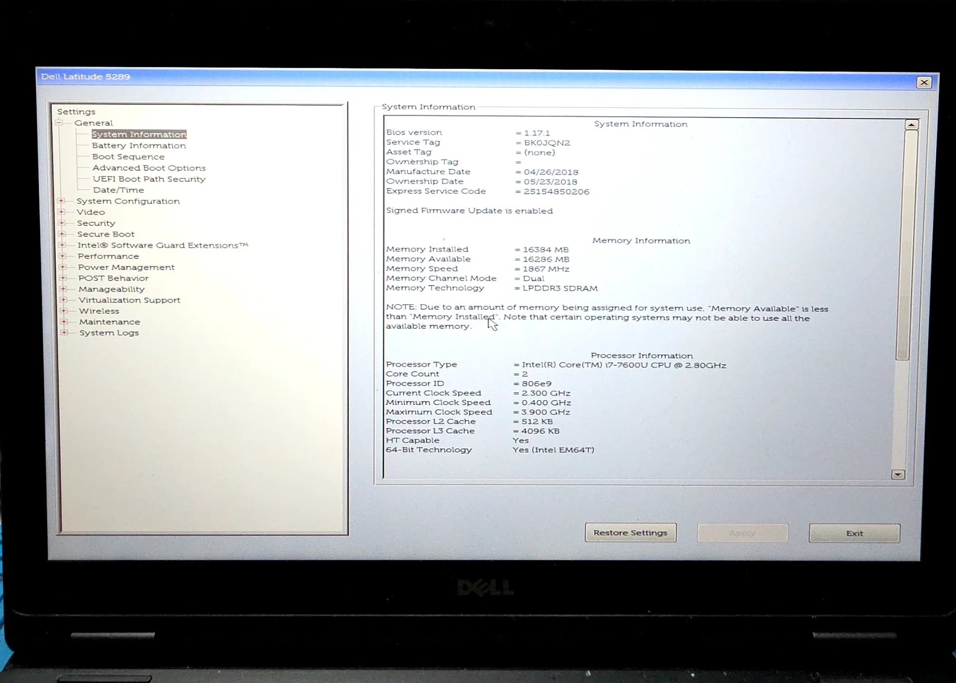Click the Manufacture Date value 04/26/2018
This screenshot has width=956, height=683.
551,172
